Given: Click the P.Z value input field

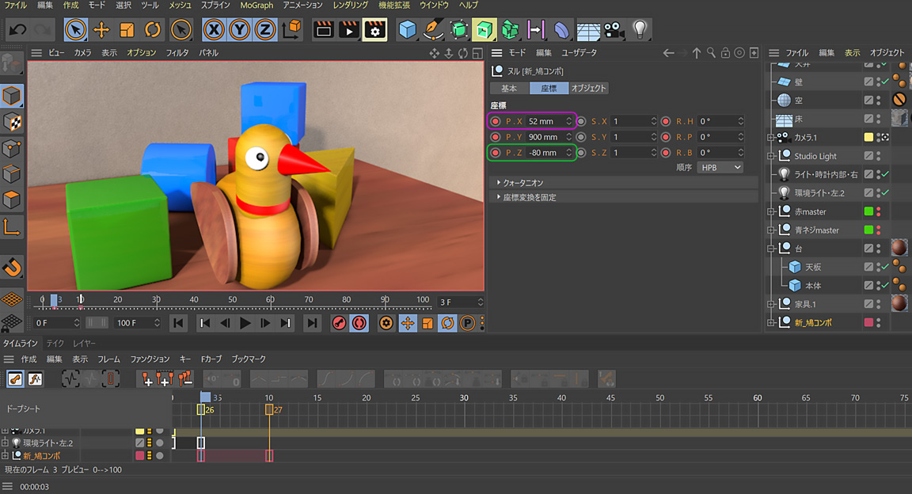Looking at the screenshot, I should coord(544,152).
